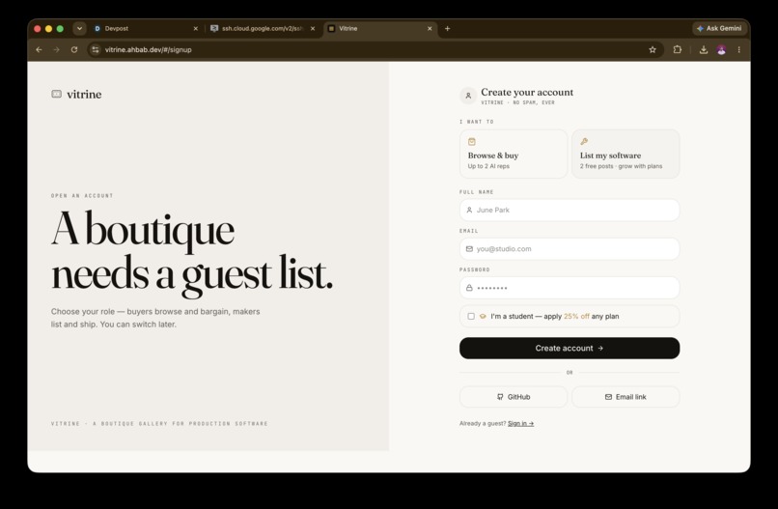Focus the Password input field

[x=570, y=288]
